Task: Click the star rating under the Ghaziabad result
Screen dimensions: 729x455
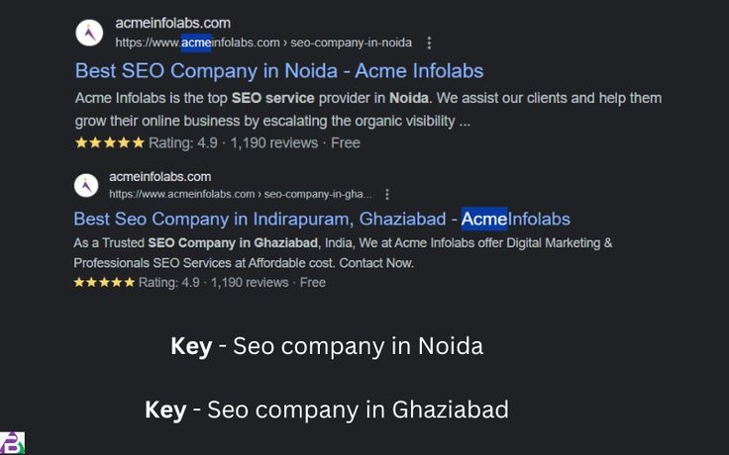Action: click(x=104, y=282)
